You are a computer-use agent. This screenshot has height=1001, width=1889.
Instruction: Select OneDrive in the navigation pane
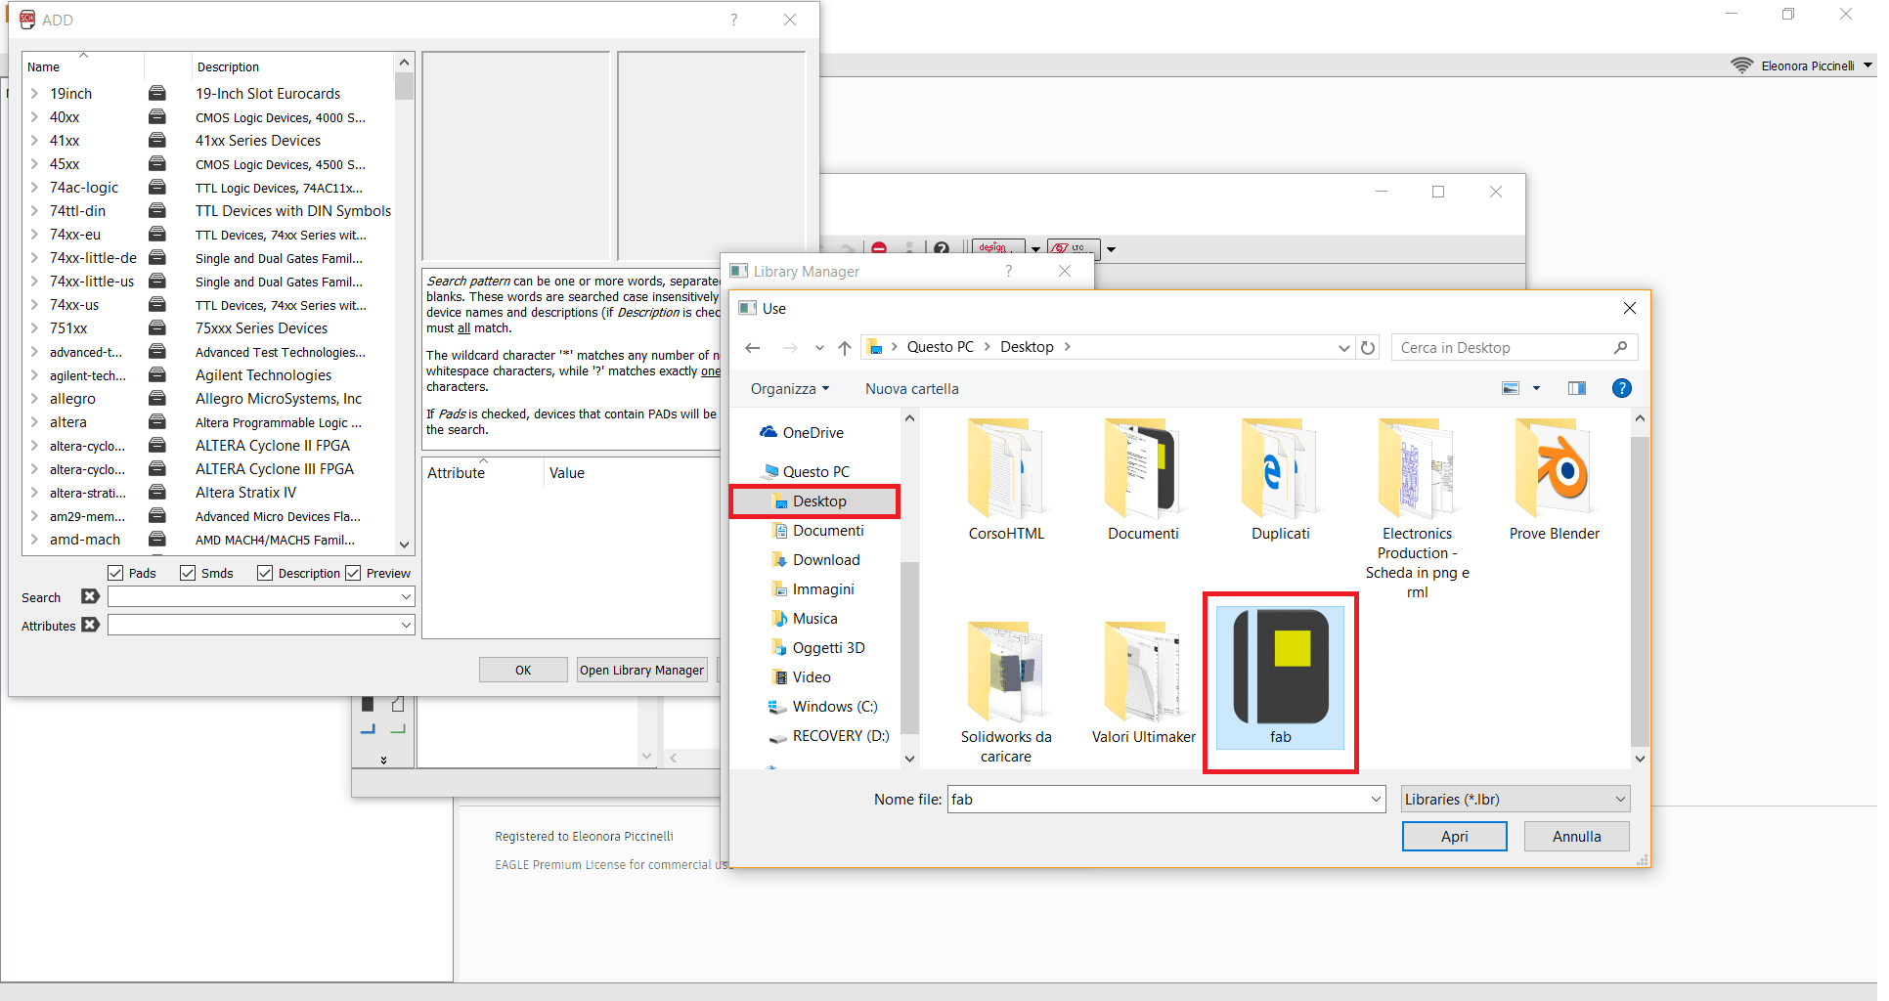pos(813,432)
